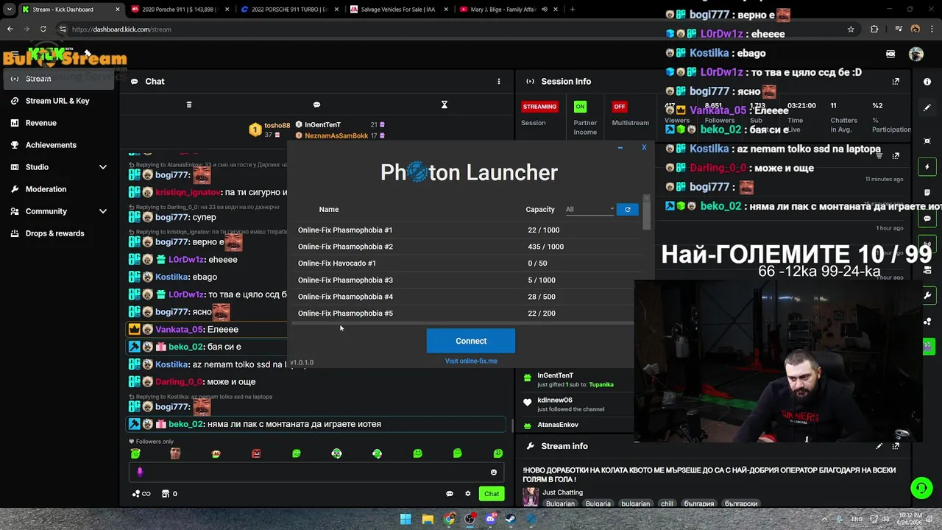
Task: Open the shop icon showing 0
Action: pos(169,494)
